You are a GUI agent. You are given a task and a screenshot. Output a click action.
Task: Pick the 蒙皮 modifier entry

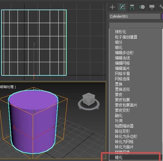(119, 95)
